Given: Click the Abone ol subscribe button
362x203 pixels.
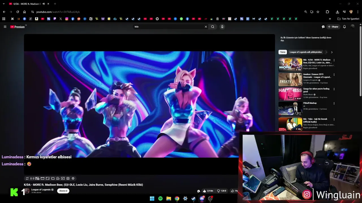Looking at the screenshot, I should (63, 191).
